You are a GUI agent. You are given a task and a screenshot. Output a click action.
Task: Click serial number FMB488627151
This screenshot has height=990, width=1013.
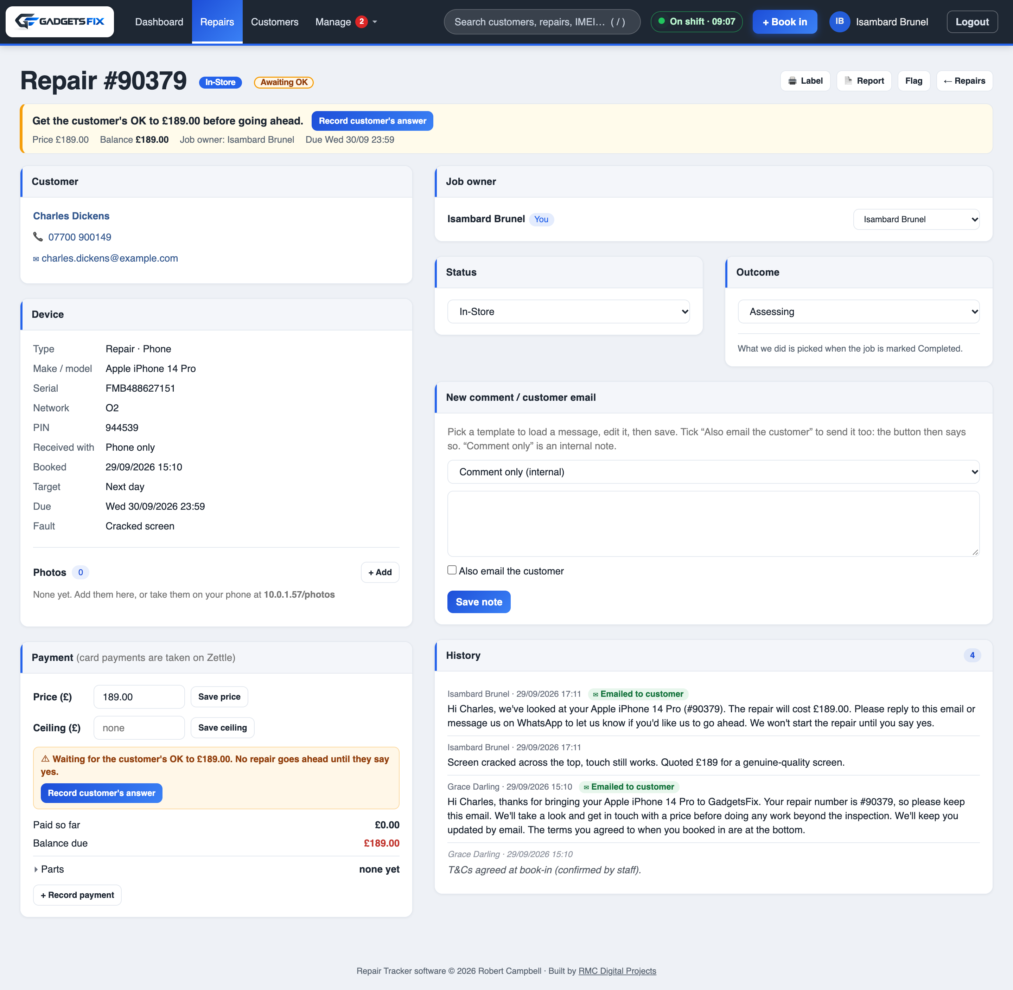tap(140, 388)
